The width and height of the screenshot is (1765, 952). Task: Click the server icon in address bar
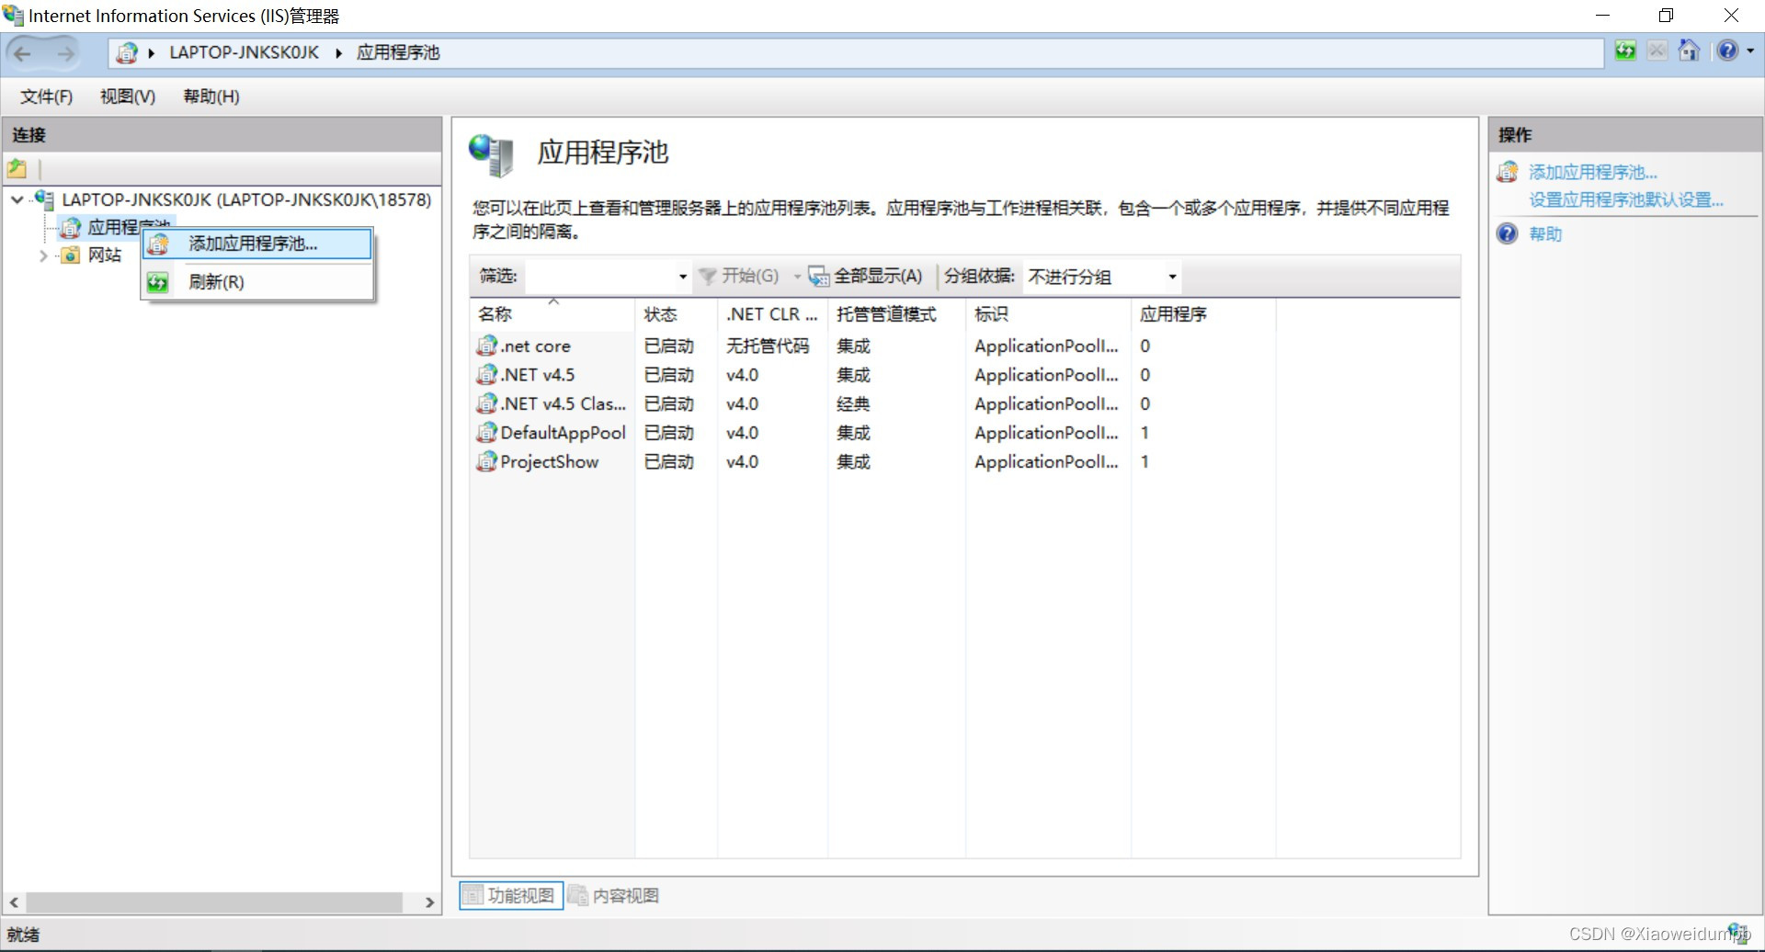click(x=127, y=52)
